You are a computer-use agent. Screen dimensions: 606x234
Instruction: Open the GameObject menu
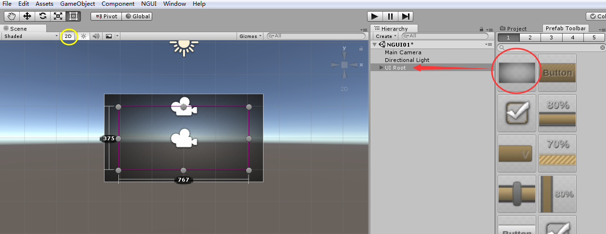click(x=78, y=4)
